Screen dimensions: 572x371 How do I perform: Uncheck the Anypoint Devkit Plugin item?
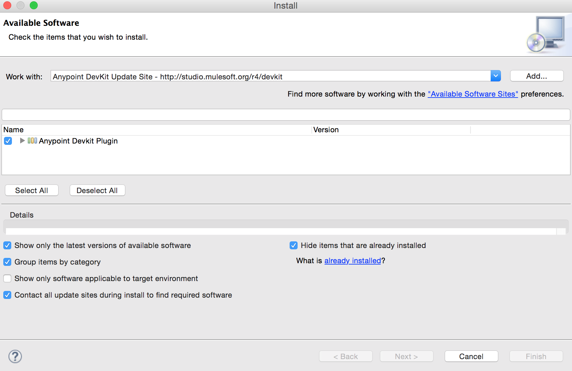[x=8, y=141]
